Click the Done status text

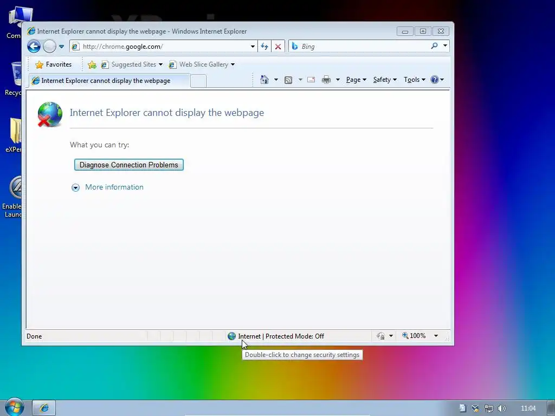(x=34, y=336)
